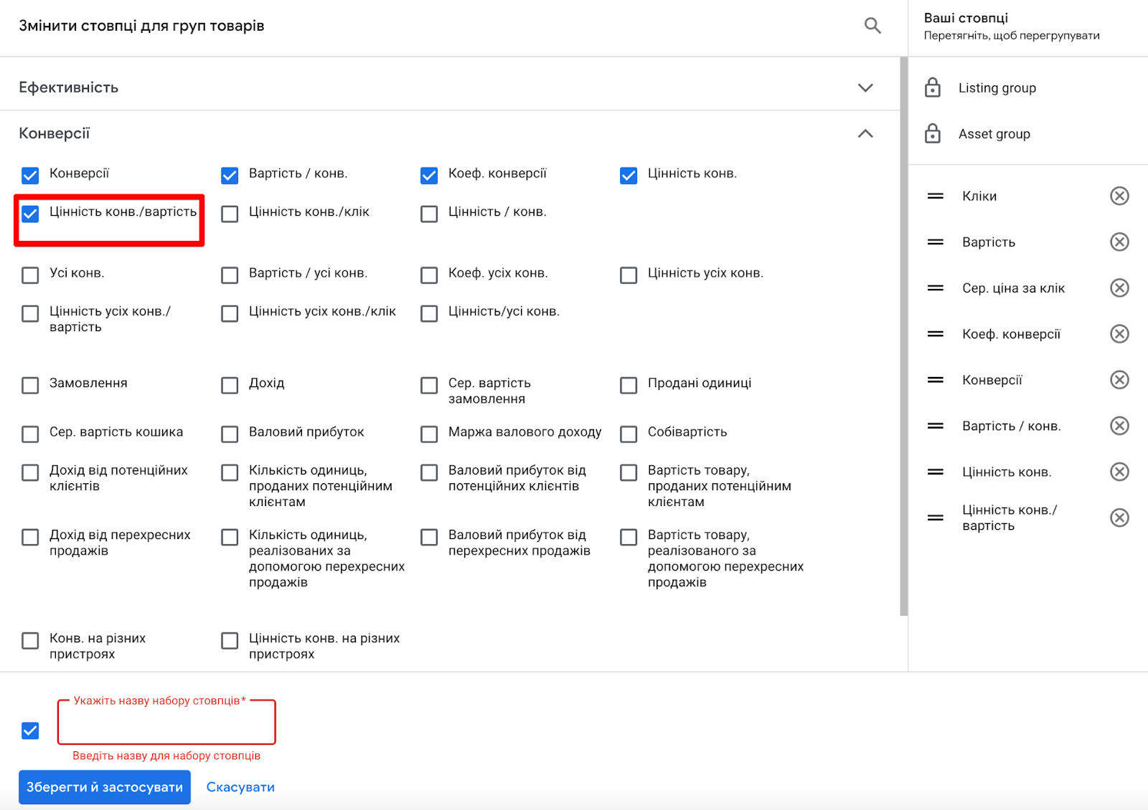Tick the Валовий прибуток checkbox

[x=230, y=434]
